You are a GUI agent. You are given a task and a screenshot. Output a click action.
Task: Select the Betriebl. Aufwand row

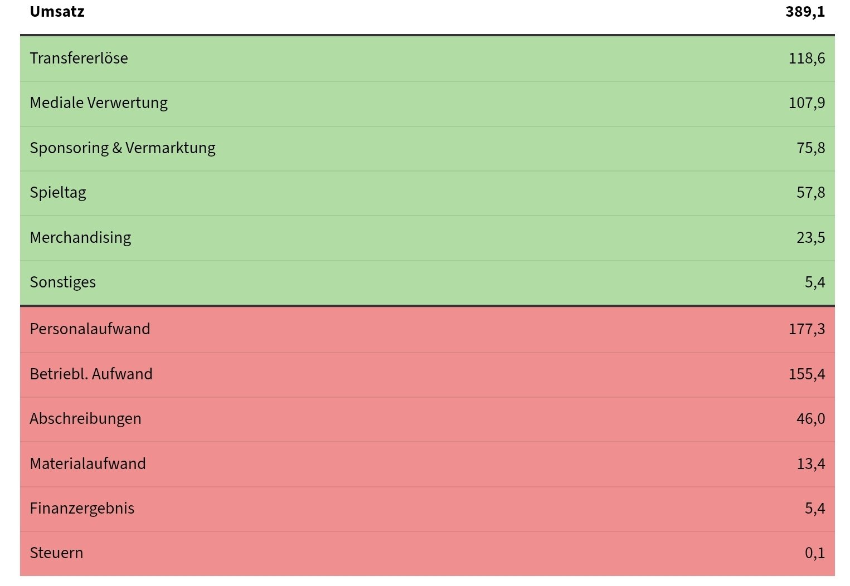click(x=428, y=375)
